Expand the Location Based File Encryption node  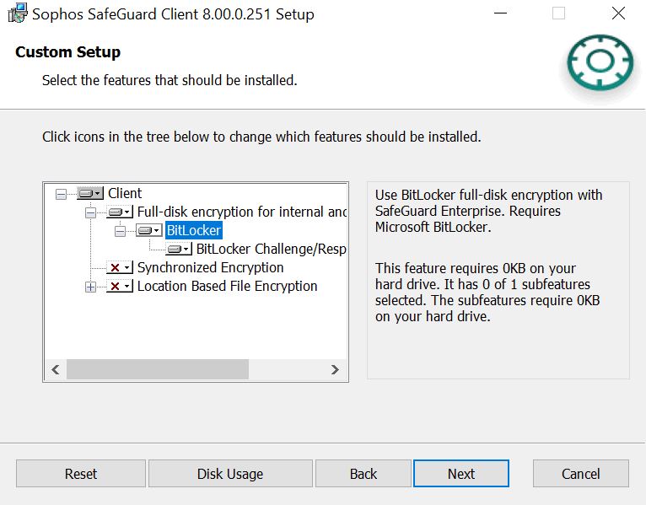point(90,287)
